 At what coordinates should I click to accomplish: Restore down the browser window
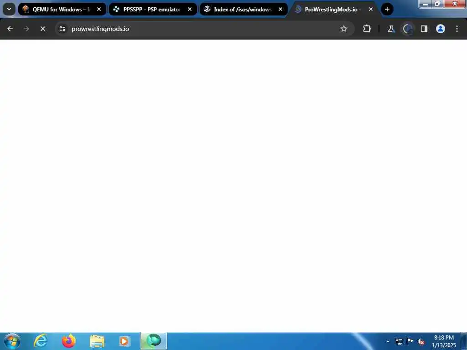437,4
